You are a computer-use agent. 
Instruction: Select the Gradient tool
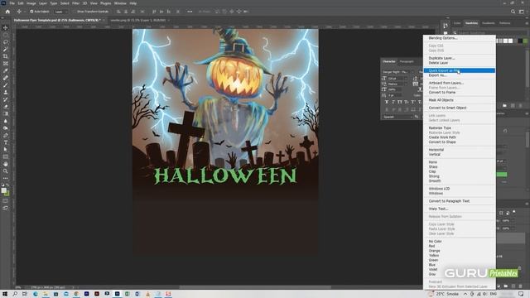click(6, 114)
